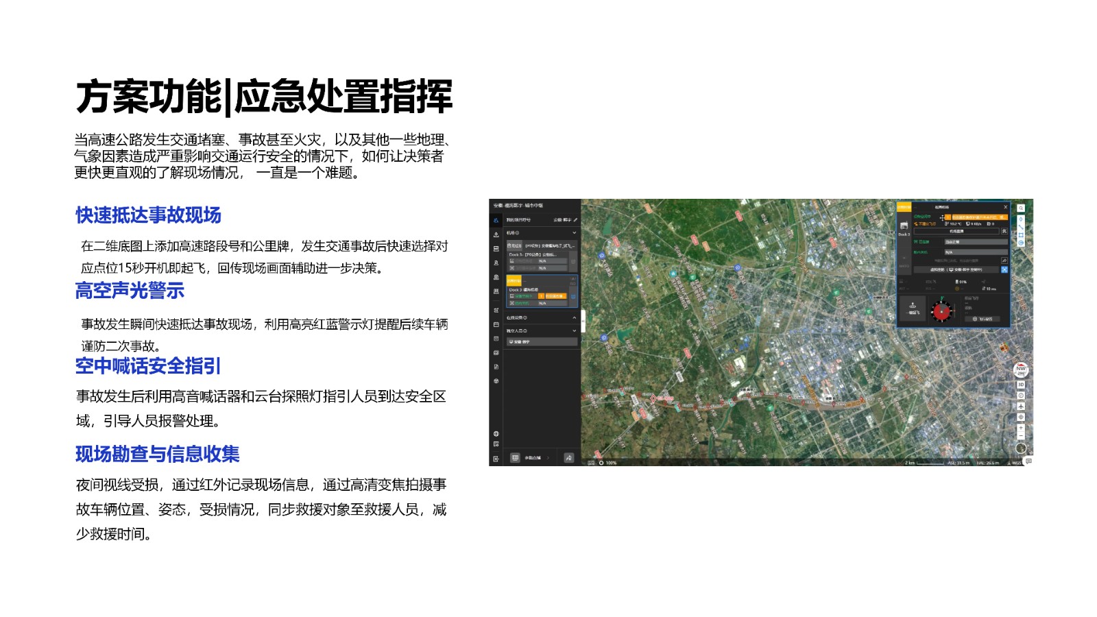Click the center dock bar in popup

[x=956, y=231]
